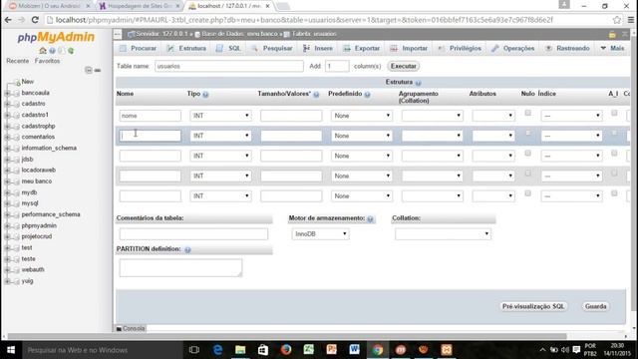The image size is (638, 359).
Task: Toggle A_I checkbox for nome row
Action: click(x=614, y=113)
